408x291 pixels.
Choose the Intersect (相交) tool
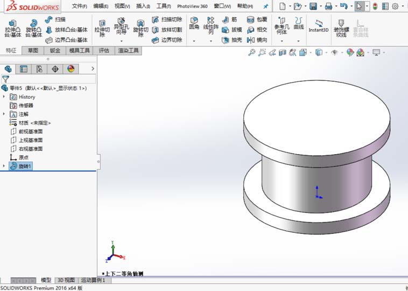(257, 30)
